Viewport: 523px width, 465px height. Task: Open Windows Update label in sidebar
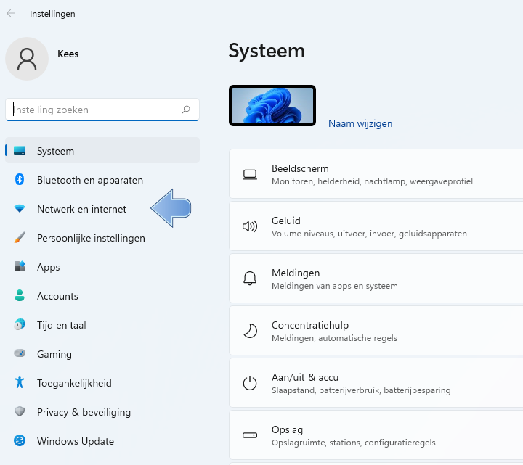[x=76, y=441]
